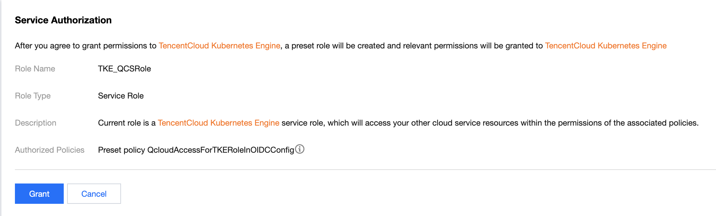Screen dimensions: 716x216
Task: Click the TencentCloud Kubernetes Engine link ending the intro sentence
Action: tap(605, 46)
